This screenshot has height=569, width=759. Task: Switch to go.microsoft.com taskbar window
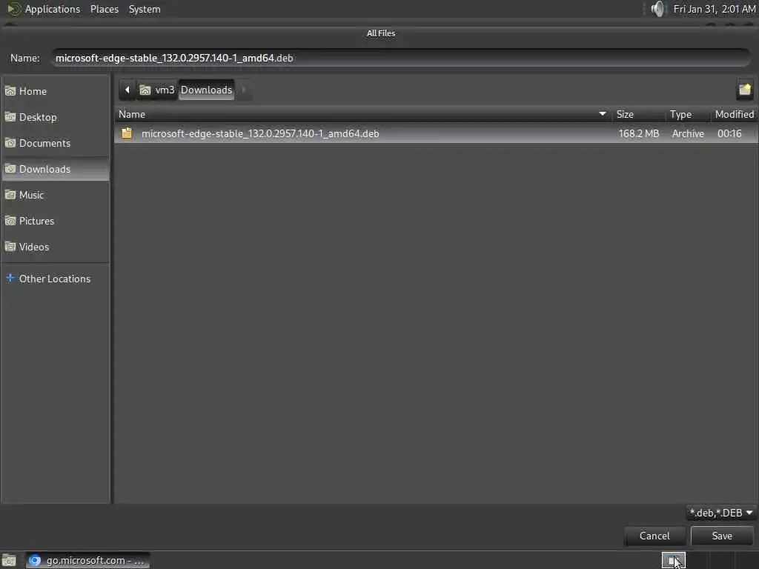point(87,560)
